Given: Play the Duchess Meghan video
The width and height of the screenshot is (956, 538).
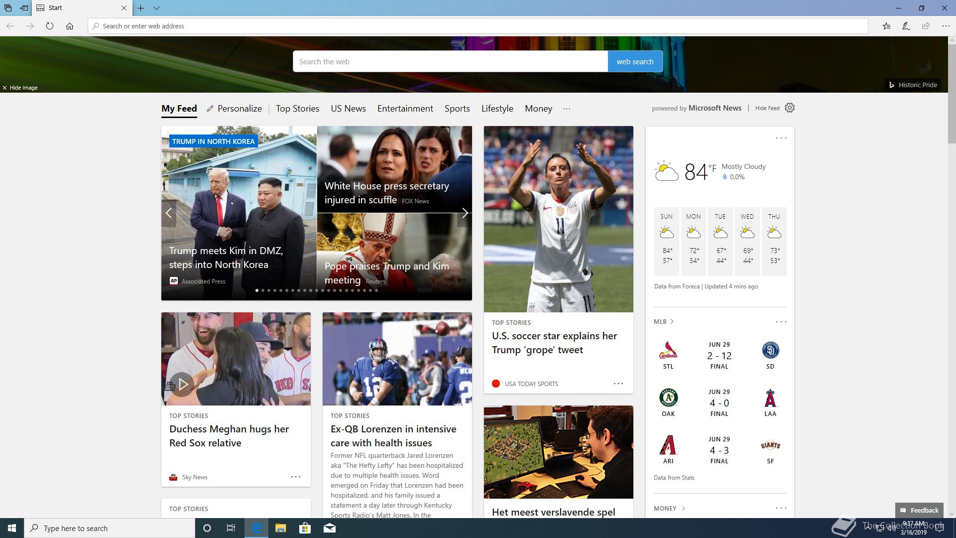Looking at the screenshot, I should 183,384.
